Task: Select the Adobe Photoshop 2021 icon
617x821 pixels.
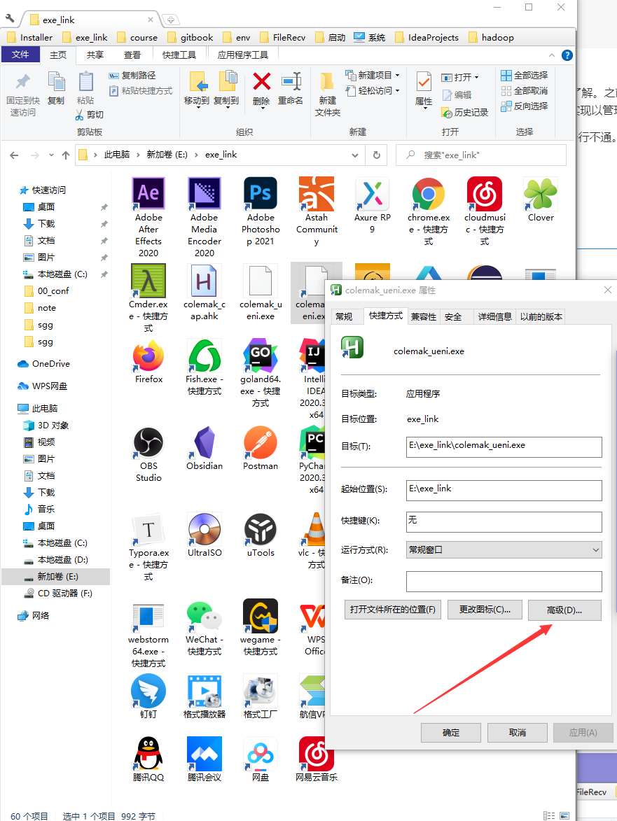Action: 261,194
